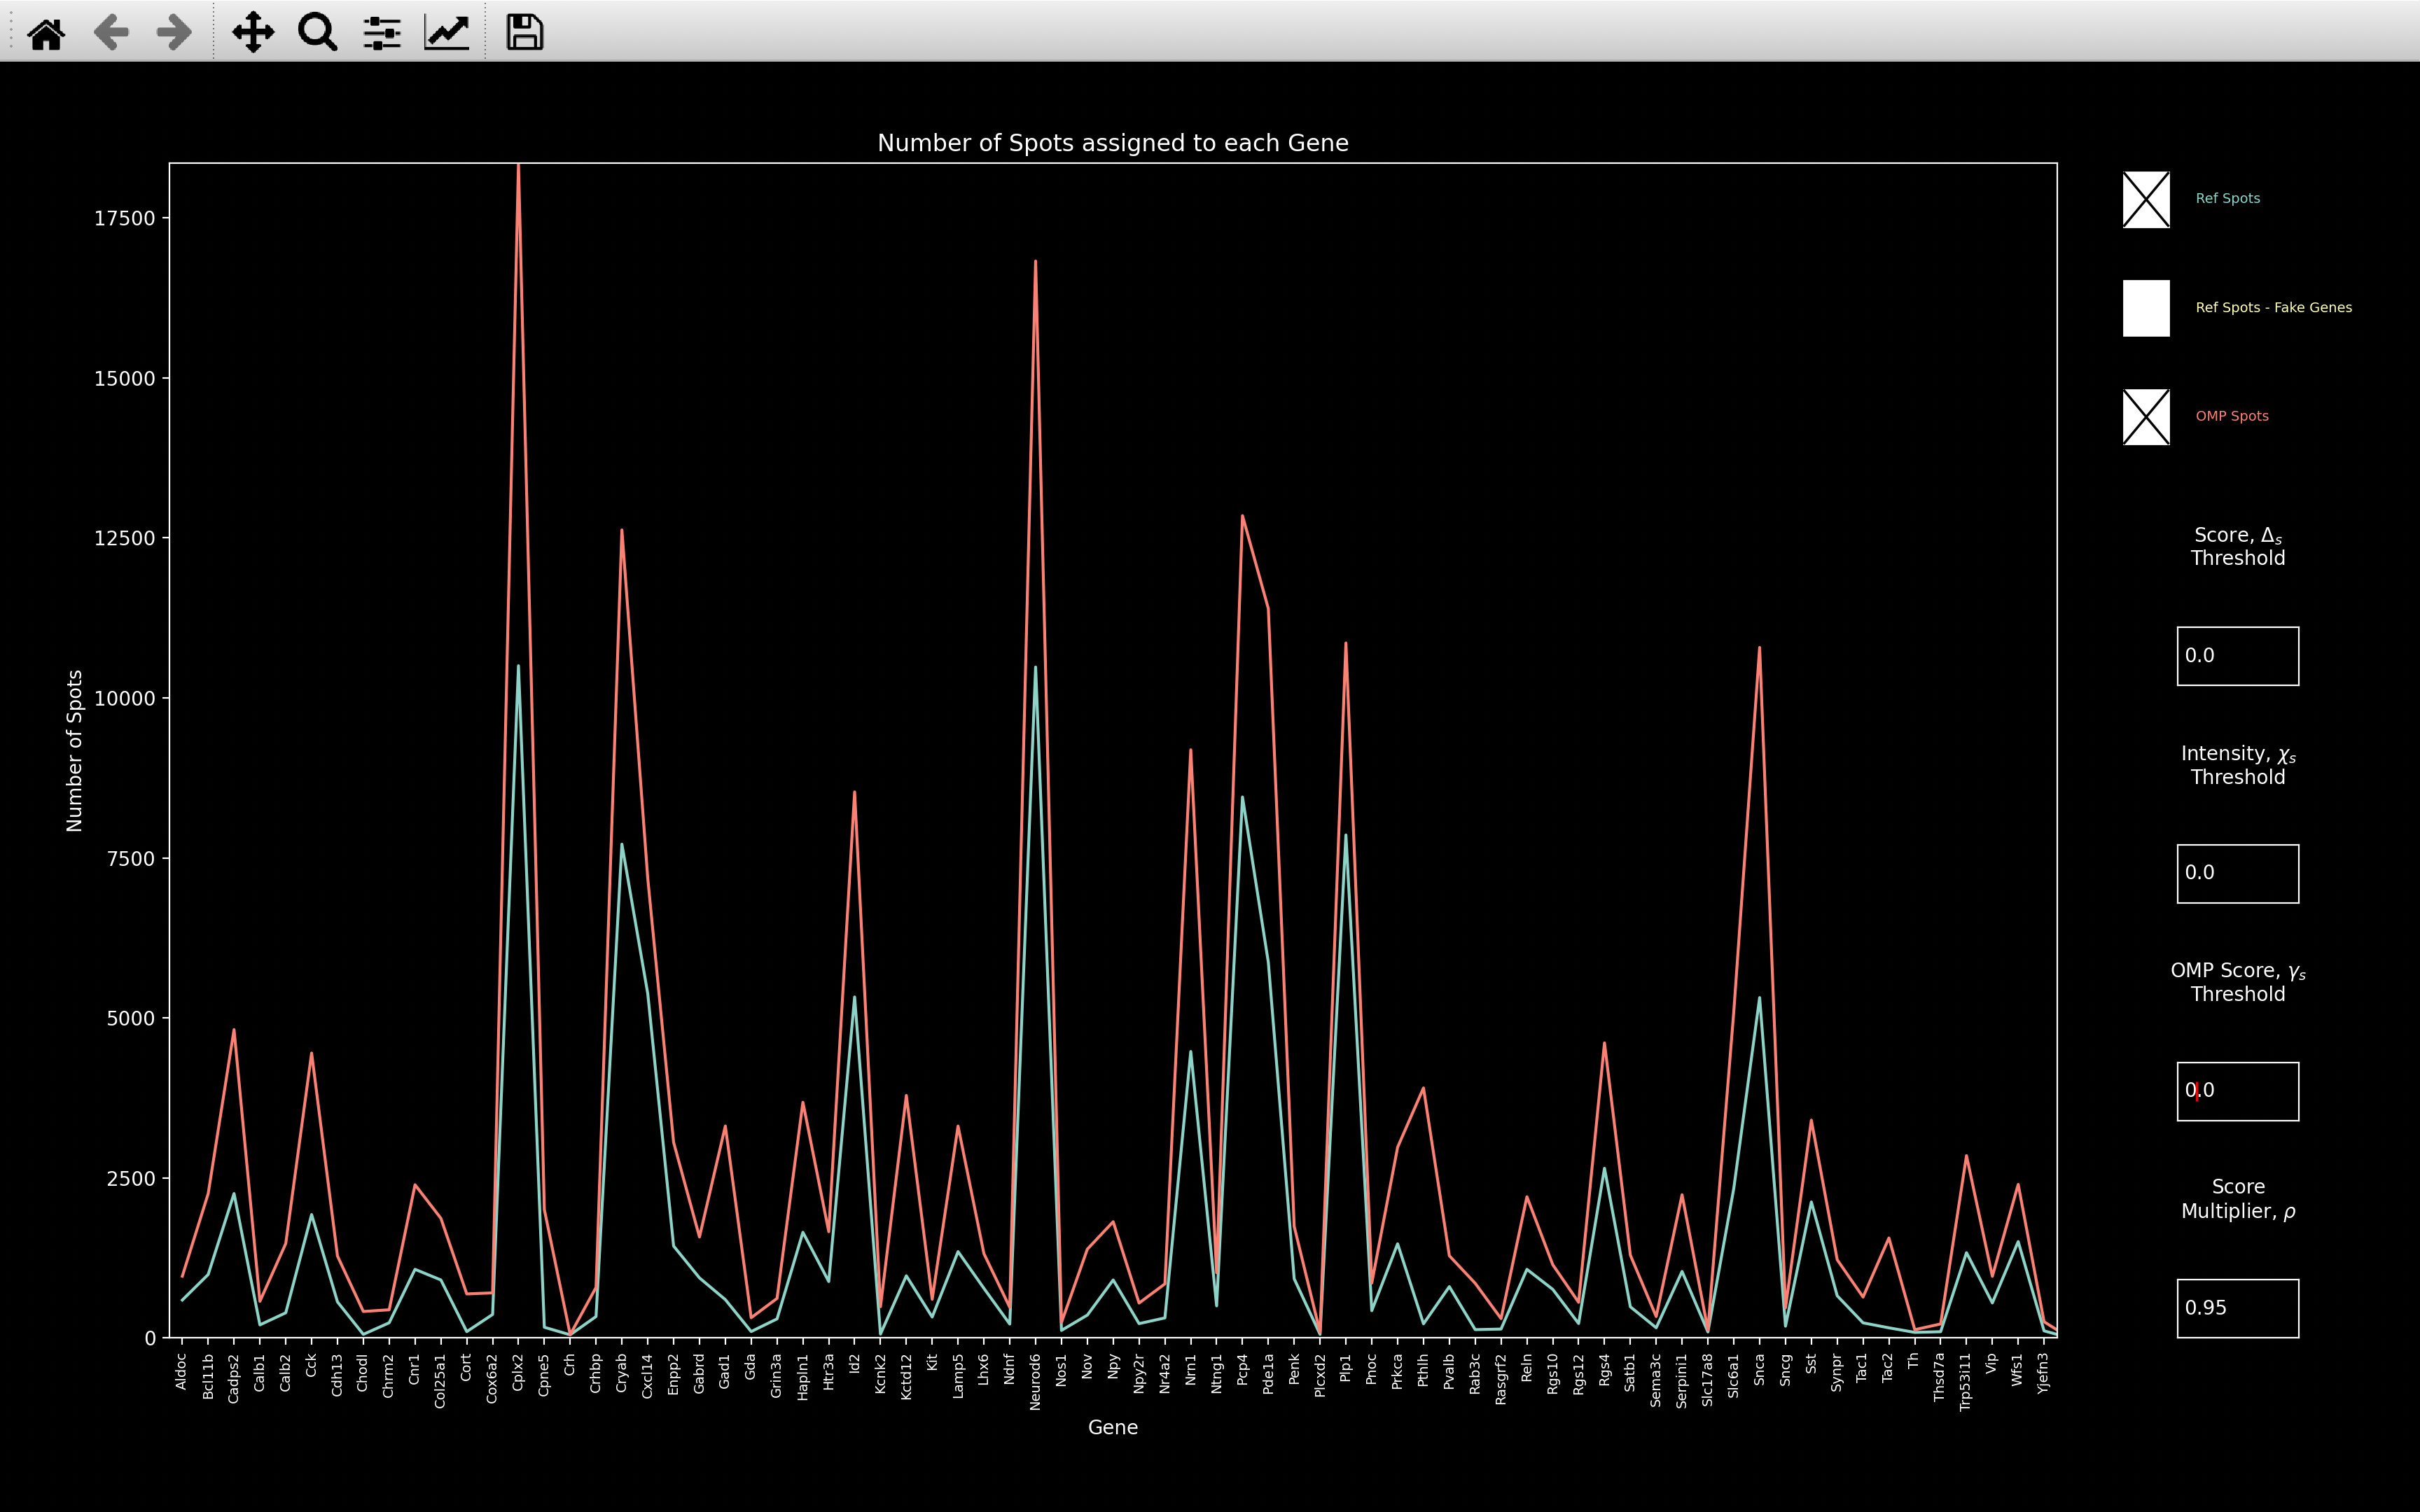Image resolution: width=2420 pixels, height=1512 pixels.
Task: Click the 'OMP Score, γs Threshold' label
Action: [2238, 982]
